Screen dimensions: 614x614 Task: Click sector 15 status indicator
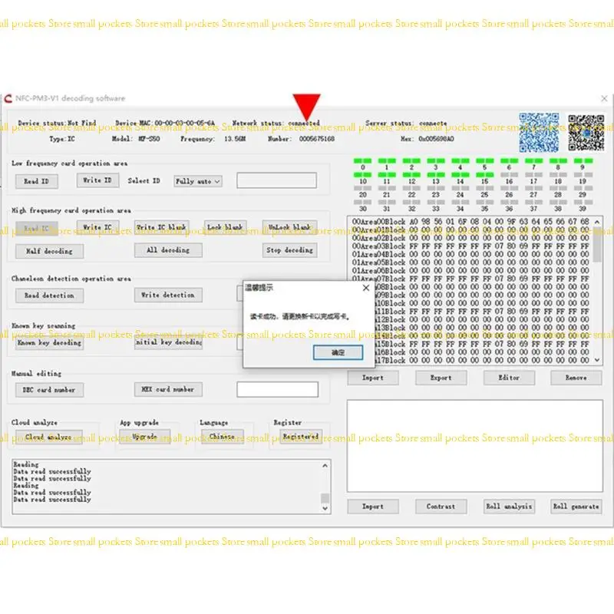tap(485, 175)
